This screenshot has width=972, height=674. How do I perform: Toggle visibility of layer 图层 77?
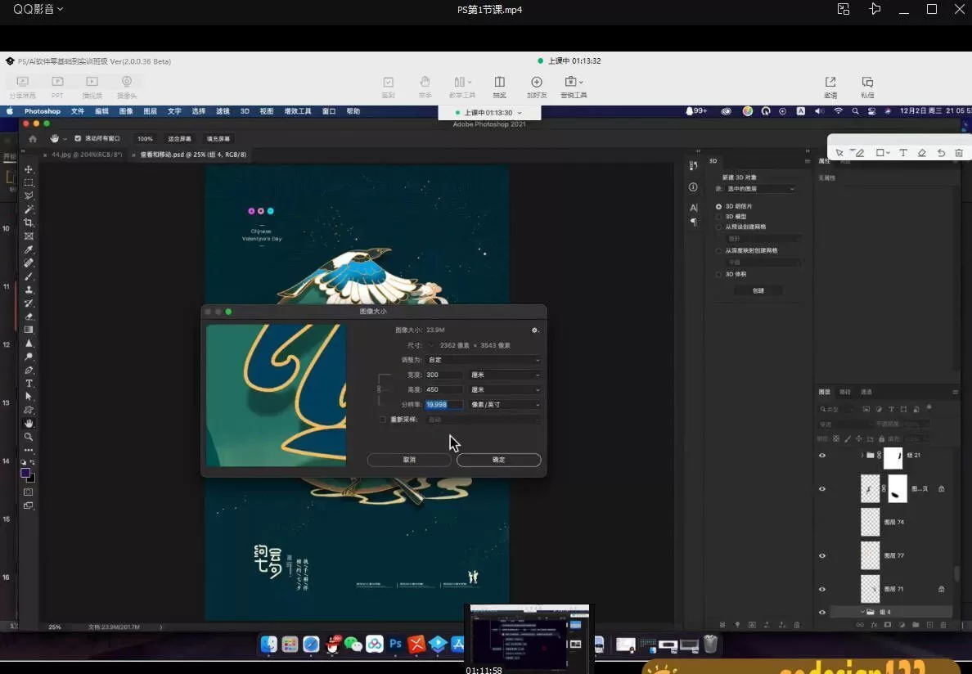(x=822, y=555)
